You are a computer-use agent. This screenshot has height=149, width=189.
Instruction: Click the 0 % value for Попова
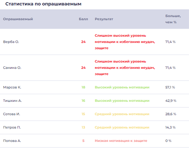click(x=168, y=141)
